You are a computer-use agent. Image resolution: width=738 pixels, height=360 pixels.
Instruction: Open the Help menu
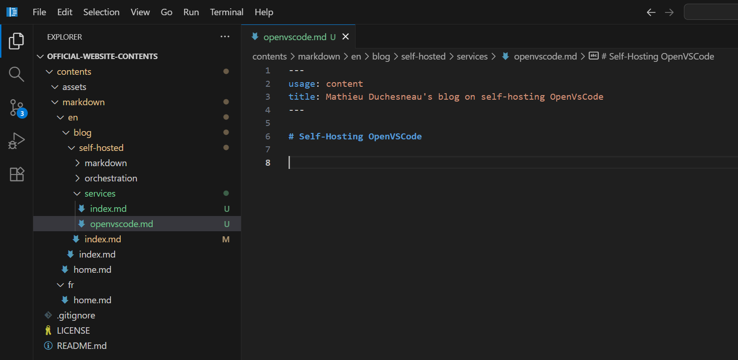click(x=264, y=12)
